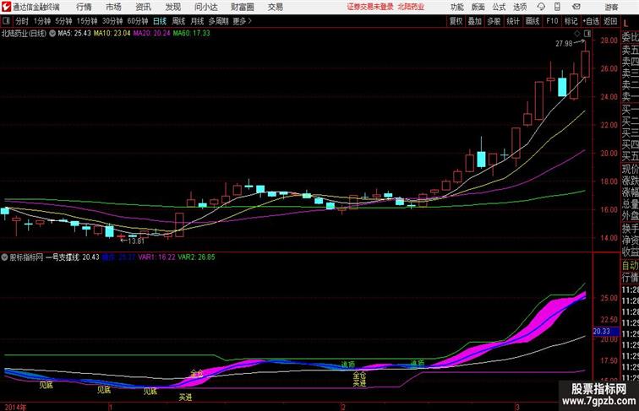Open the 画线 drawing tools button
639x411 pixels.
(532, 21)
